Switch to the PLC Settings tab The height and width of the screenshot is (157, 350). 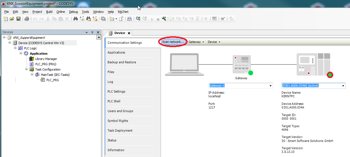point(116,91)
